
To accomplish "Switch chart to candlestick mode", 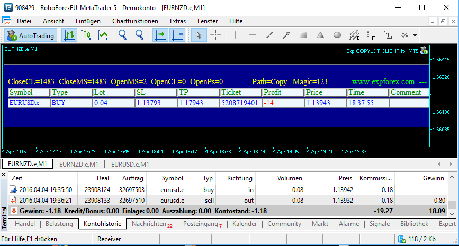I will [86, 35].
